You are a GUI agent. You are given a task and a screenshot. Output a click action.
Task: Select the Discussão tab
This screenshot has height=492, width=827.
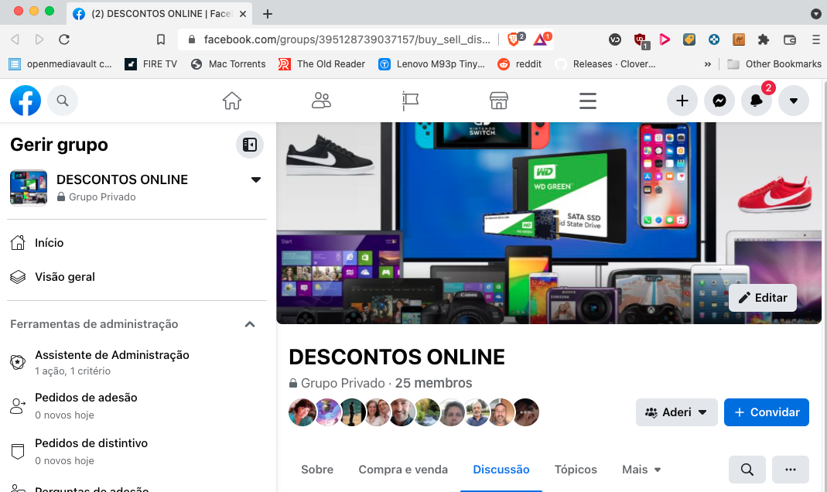501,470
